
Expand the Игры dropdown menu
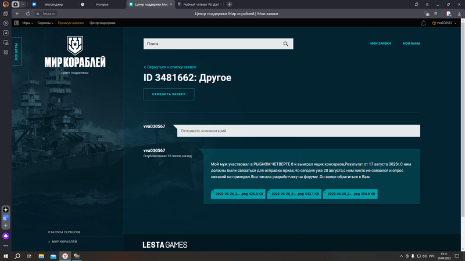(x=27, y=23)
